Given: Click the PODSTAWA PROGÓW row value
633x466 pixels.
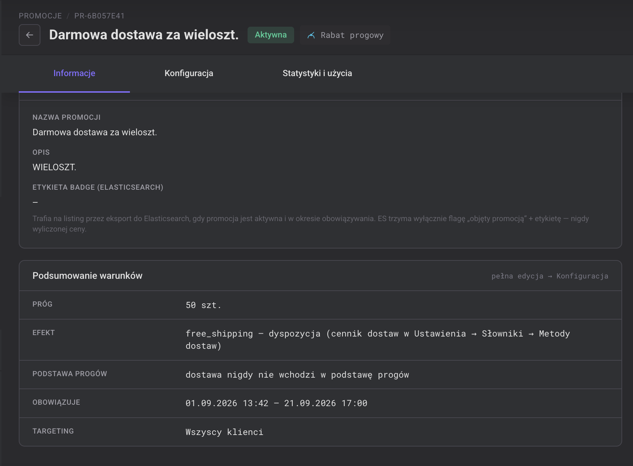Looking at the screenshot, I should (x=297, y=375).
